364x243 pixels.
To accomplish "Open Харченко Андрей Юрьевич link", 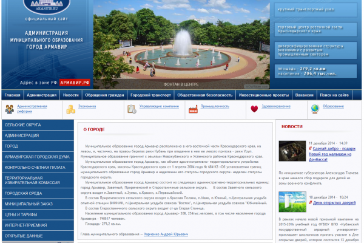I will pos(166,234).
